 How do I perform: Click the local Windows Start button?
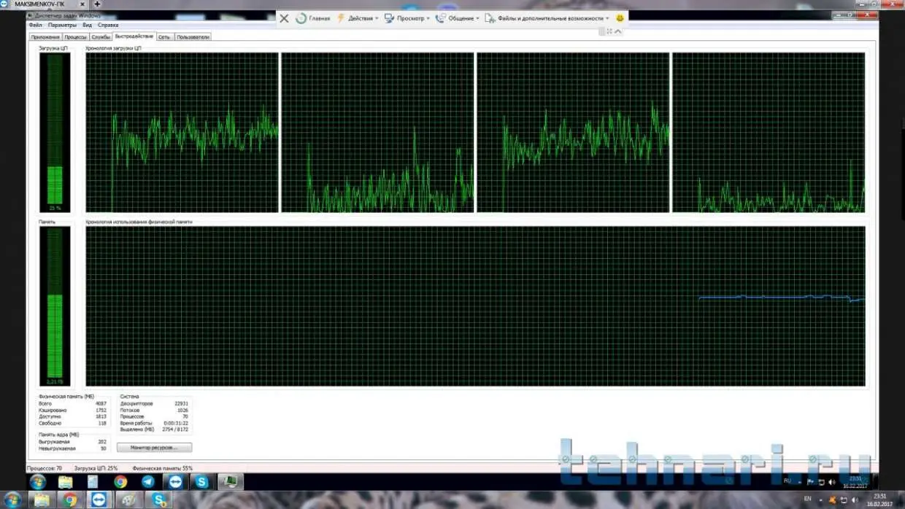pos(12,500)
